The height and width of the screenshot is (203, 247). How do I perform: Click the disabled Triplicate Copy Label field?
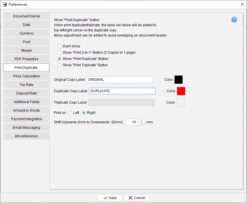[122, 102]
